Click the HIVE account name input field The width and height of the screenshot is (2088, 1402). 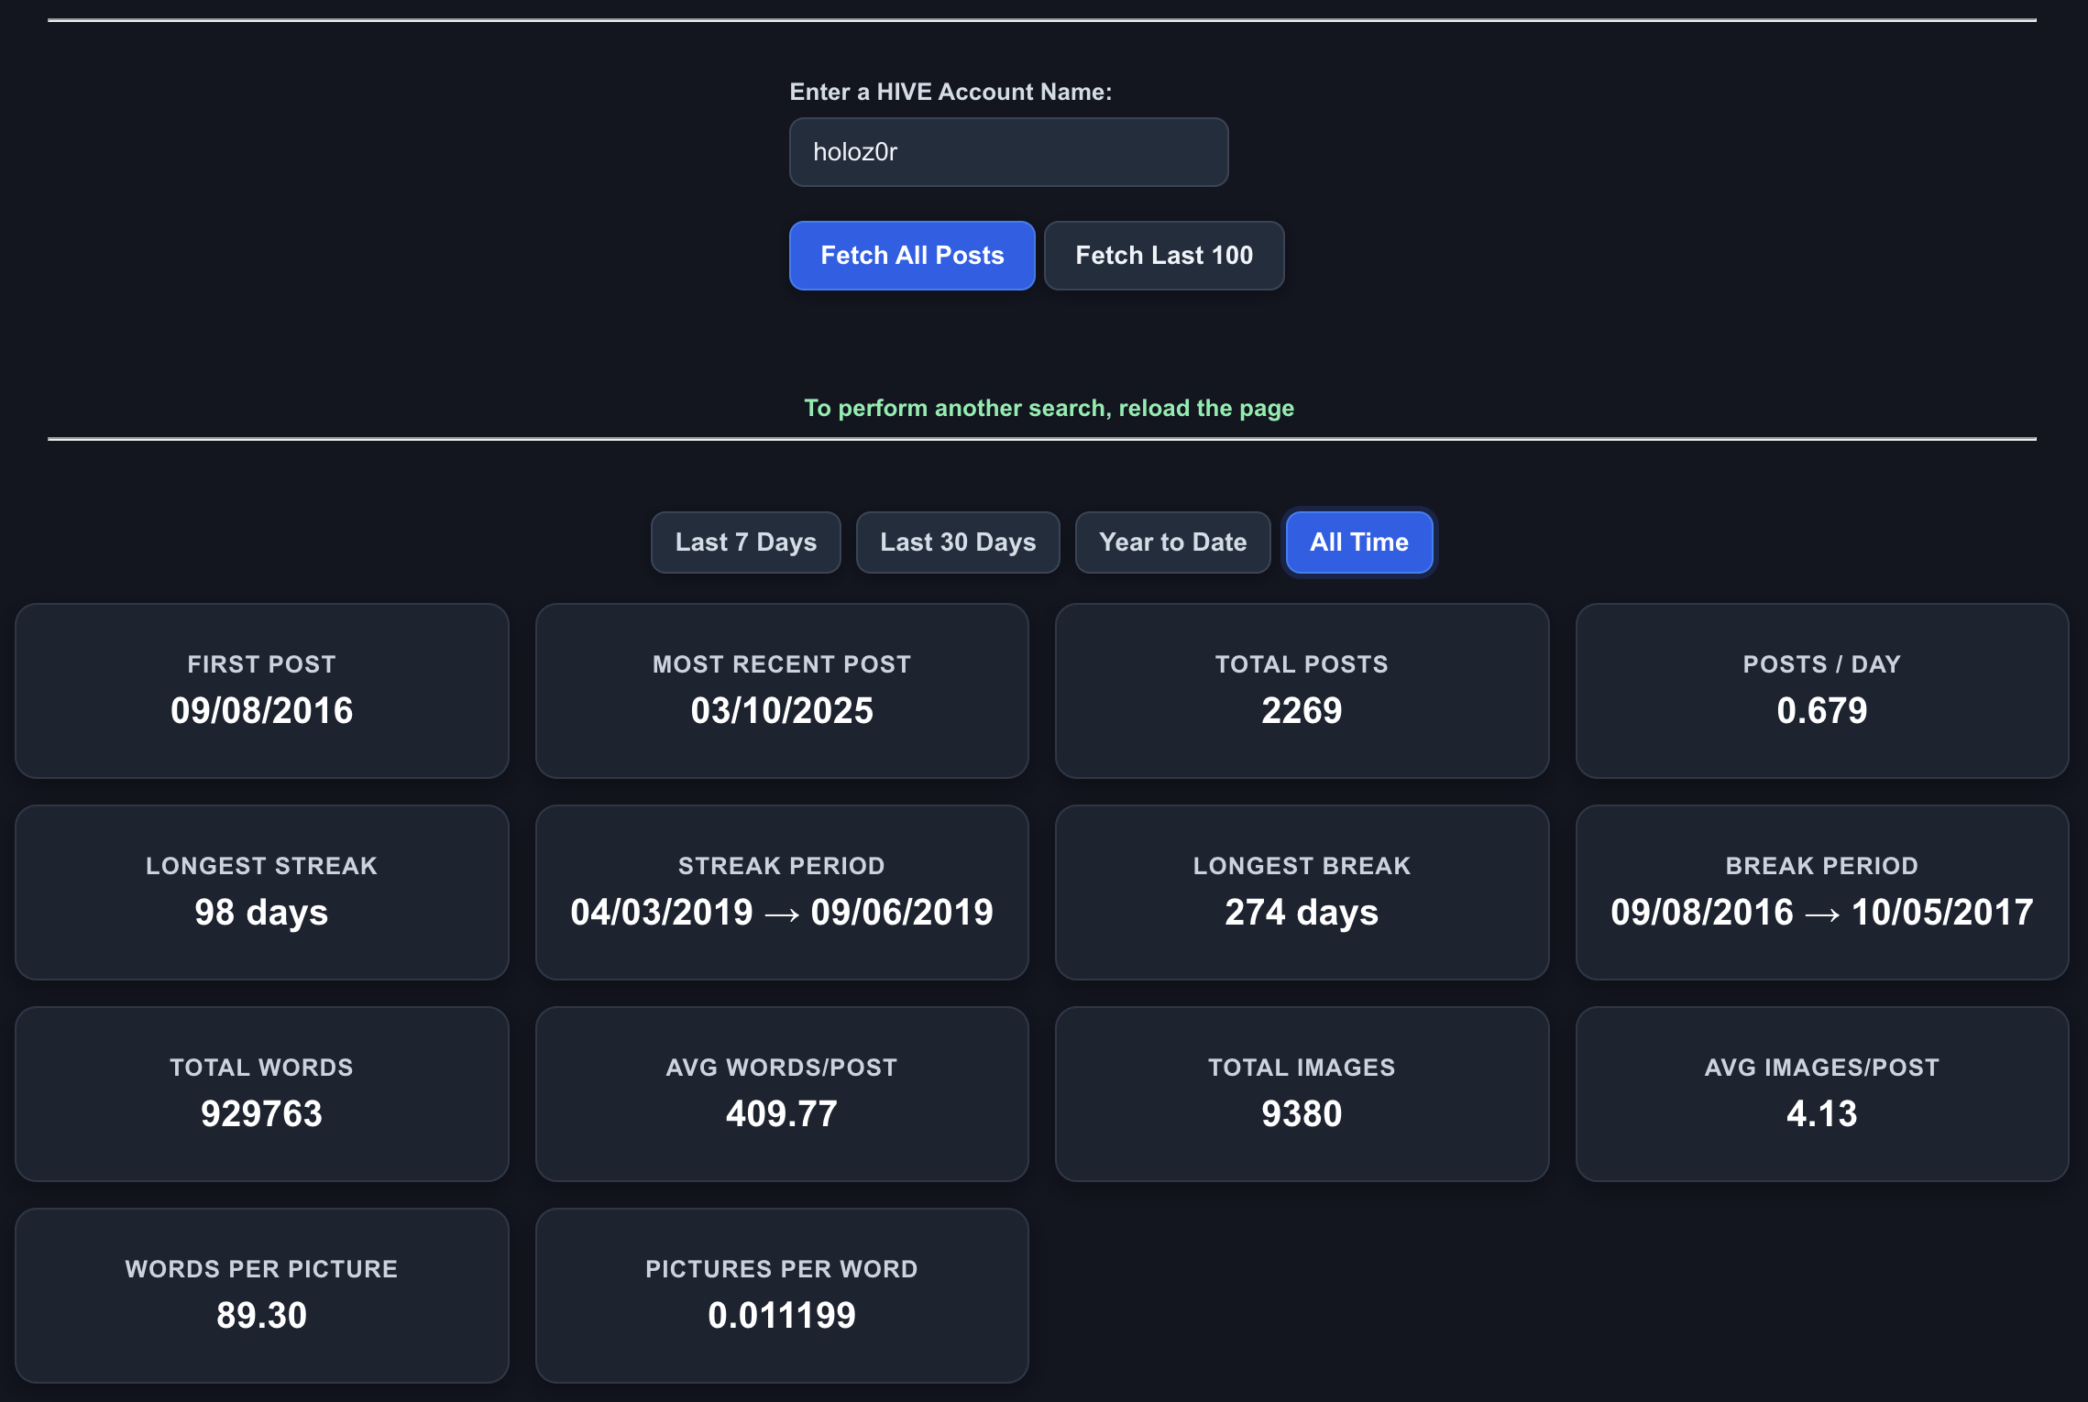(x=1008, y=152)
